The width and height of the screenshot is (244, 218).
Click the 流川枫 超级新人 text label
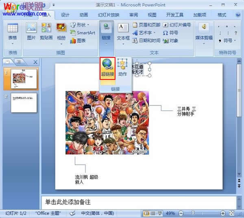tap(86, 179)
